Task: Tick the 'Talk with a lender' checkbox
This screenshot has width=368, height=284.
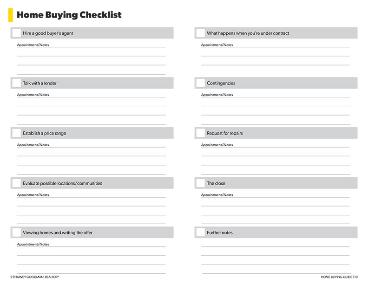Action: (x=17, y=83)
